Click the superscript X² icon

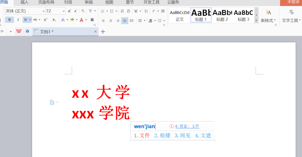[45, 20]
